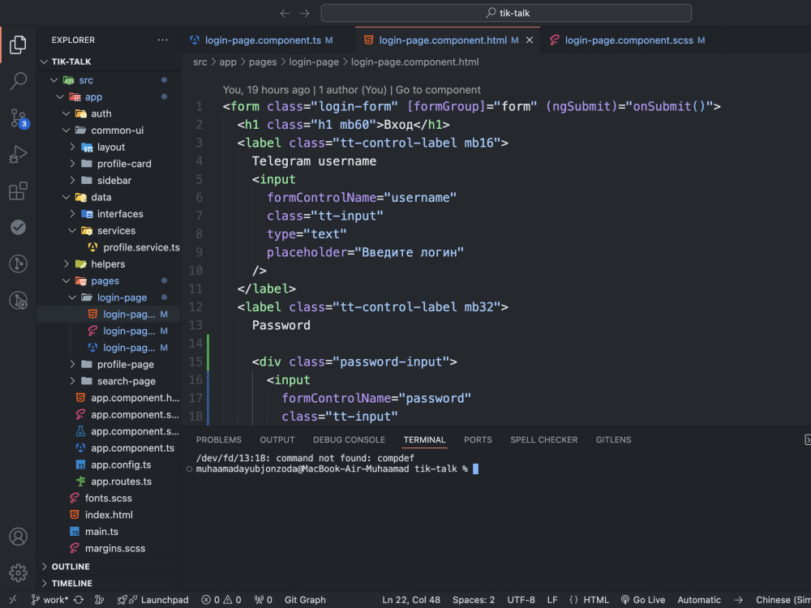Open the Testing panel icon
Viewport: 811px width, 608px height.
click(18, 227)
